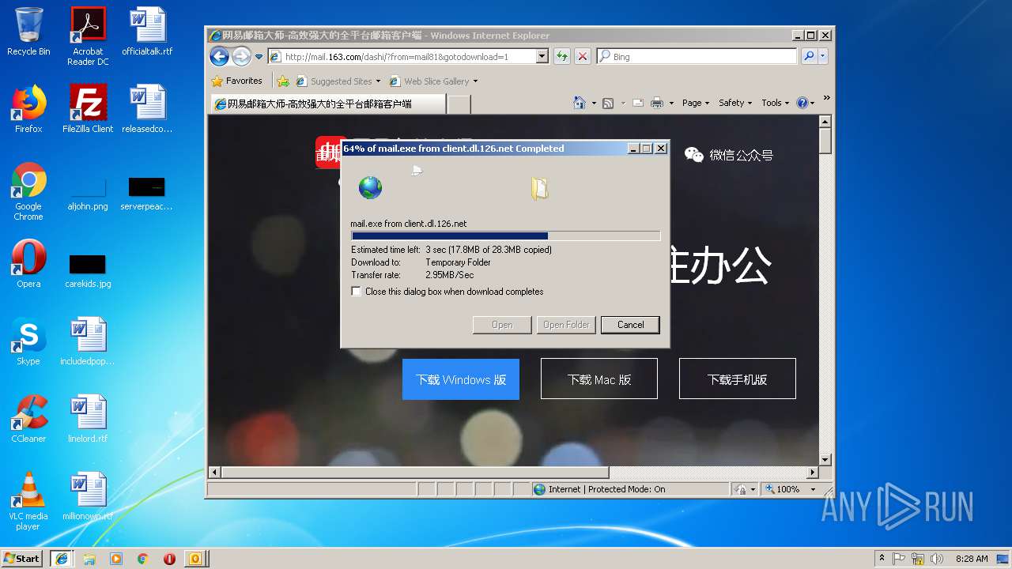This screenshot has width=1012, height=569.
Task: Click the 下载 Mac 版 button
Action: coord(599,379)
